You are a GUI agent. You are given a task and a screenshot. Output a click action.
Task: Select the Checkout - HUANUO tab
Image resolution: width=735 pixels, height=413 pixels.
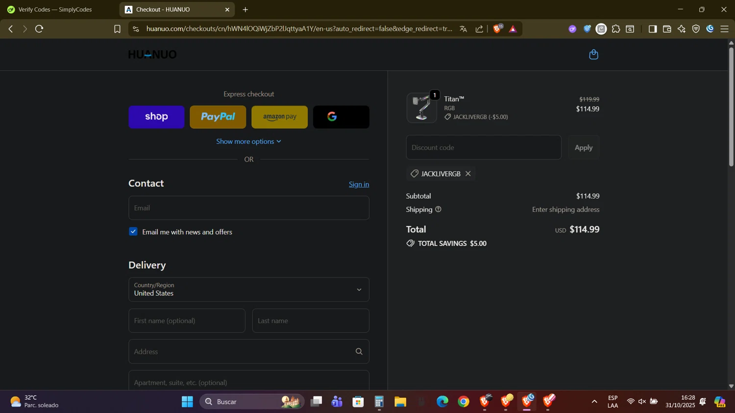pyautogui.click(x=176, y=9)
